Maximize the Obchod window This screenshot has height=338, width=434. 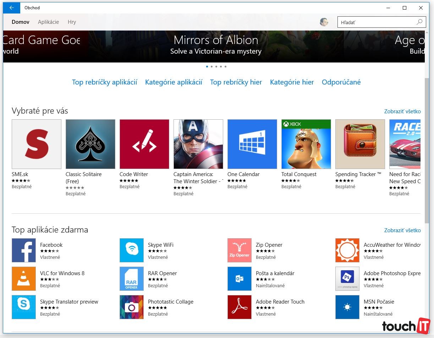[x=405, y=8]
